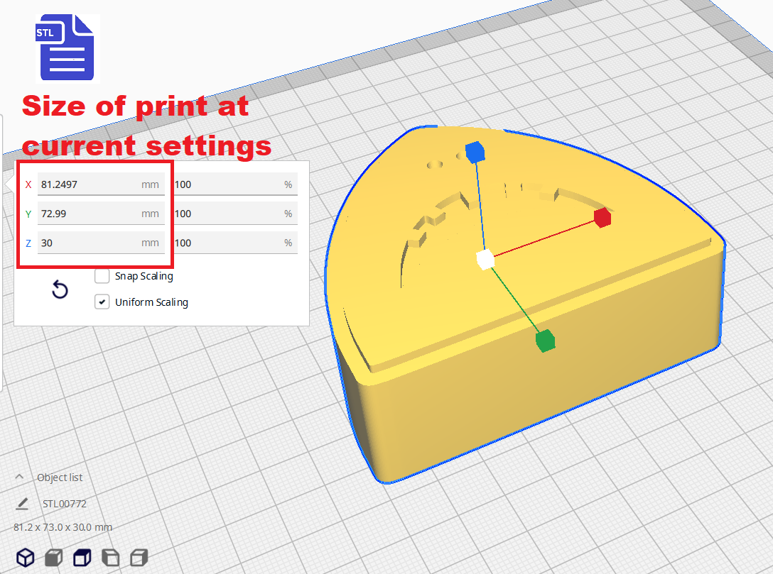Select the Top view cube icon
773x574 pixels.
coord(82,558)
